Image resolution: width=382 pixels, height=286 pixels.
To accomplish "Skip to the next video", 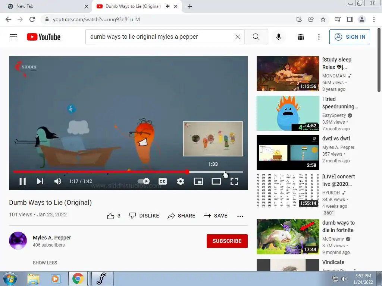I will (x=40, y=181).
